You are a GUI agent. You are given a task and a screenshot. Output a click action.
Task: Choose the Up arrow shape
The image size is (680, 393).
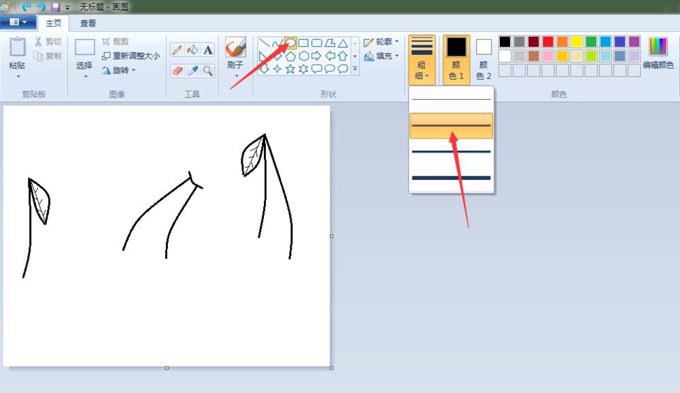point(343,56)
